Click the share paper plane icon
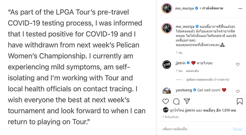Screen dimensions: 246x135 pyautogui.click(x=187, y=101)
